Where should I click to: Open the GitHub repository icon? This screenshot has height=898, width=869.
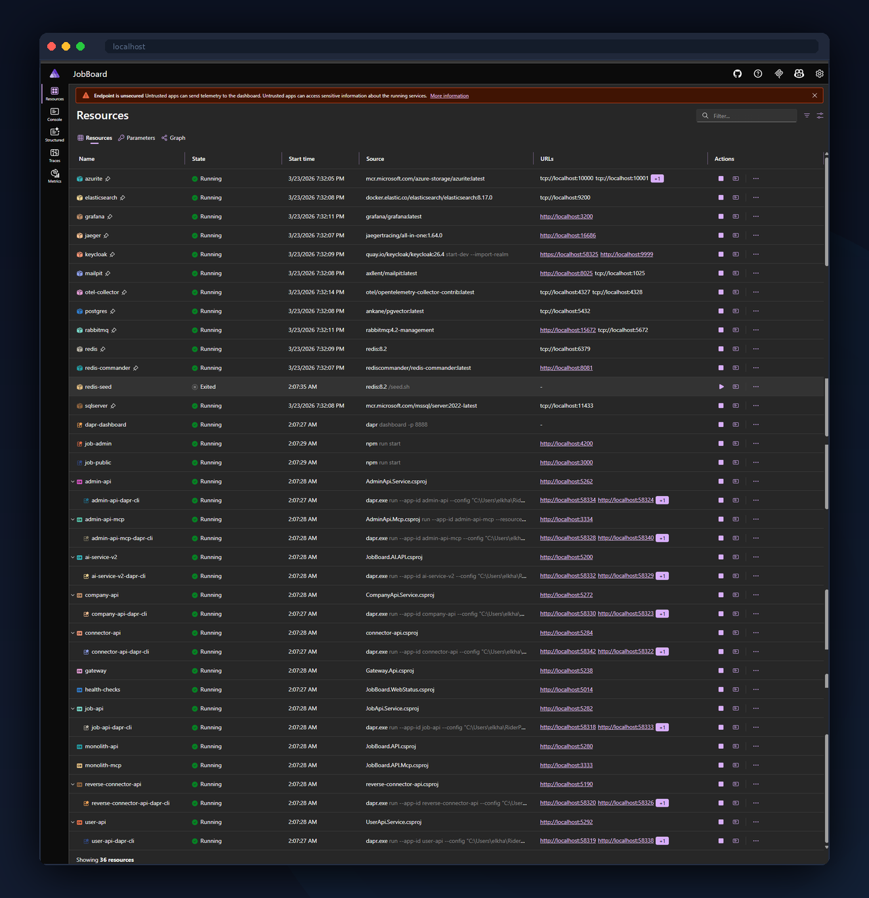(x=737, y=74)
